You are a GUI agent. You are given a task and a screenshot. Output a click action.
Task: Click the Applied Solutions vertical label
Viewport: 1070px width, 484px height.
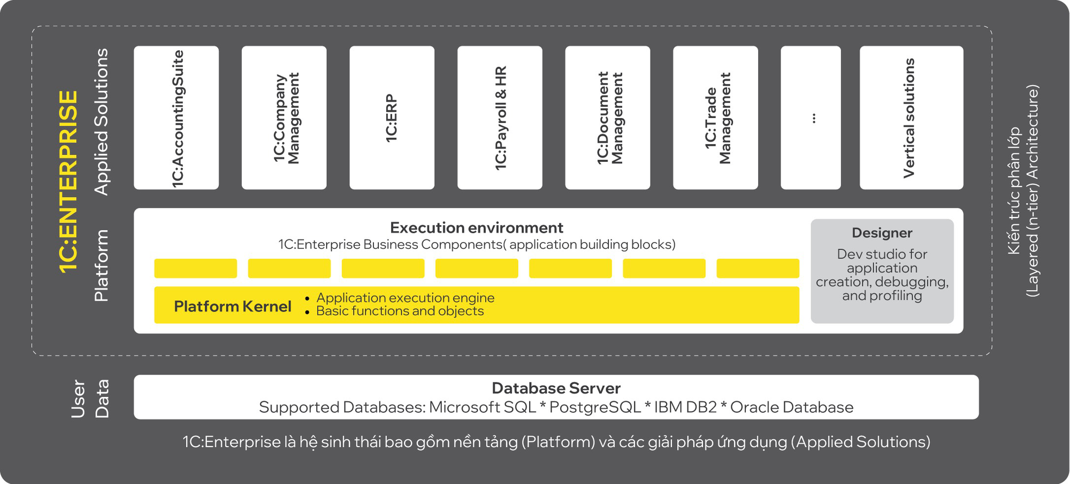pyautogui.click(x=101, y=122)
